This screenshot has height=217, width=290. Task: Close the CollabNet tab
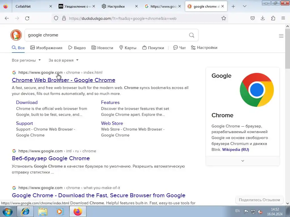(51, 6)
